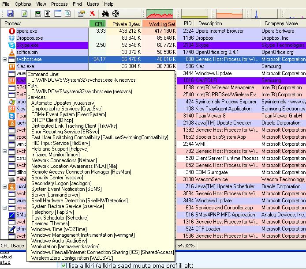Sort by the Working Set column header
The width and height of the screenshot is (306, 269).
pos(159,24)
